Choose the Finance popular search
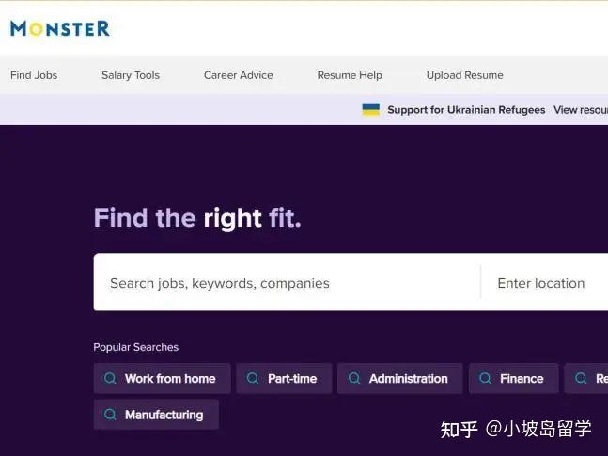 pyautogui.click(x=514, y=378)
